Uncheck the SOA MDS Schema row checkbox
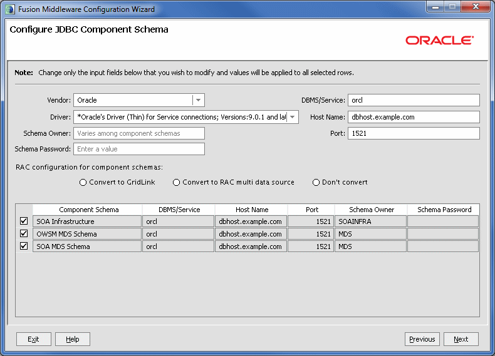 [x=24, y=247]
